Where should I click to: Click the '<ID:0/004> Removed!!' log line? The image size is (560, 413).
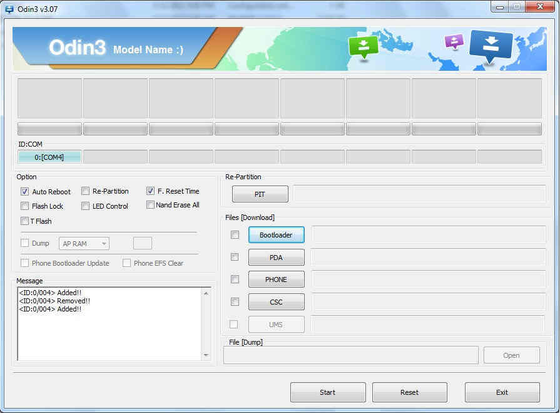point(54,301)
